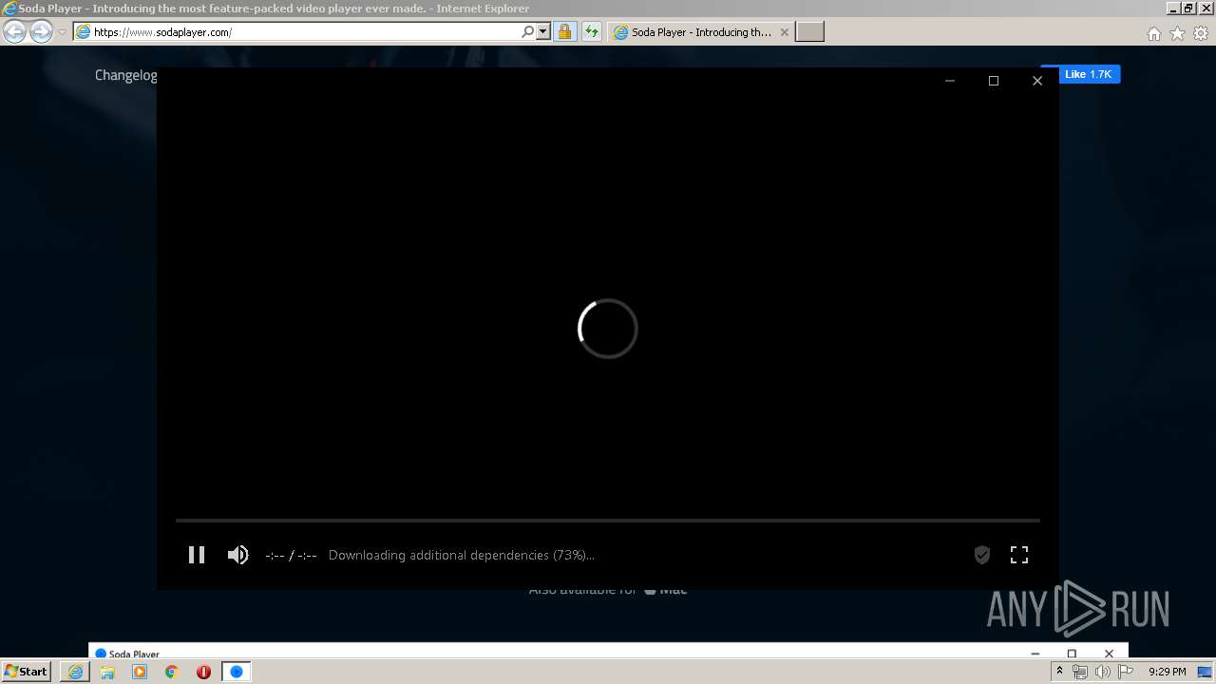Launch Opera from taskbar

coord(203,672)
